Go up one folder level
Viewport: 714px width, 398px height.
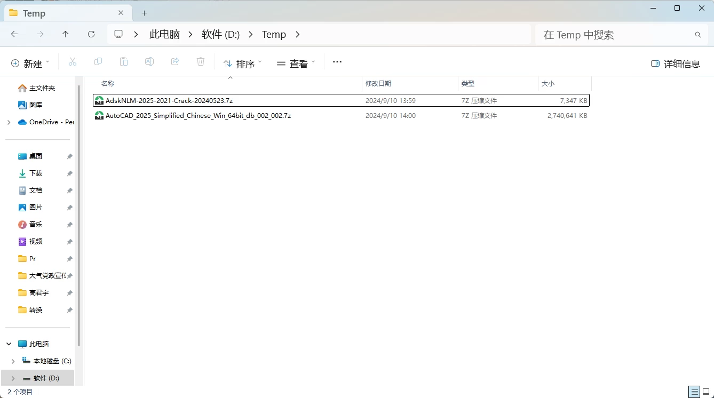click(x=66, y=34)
